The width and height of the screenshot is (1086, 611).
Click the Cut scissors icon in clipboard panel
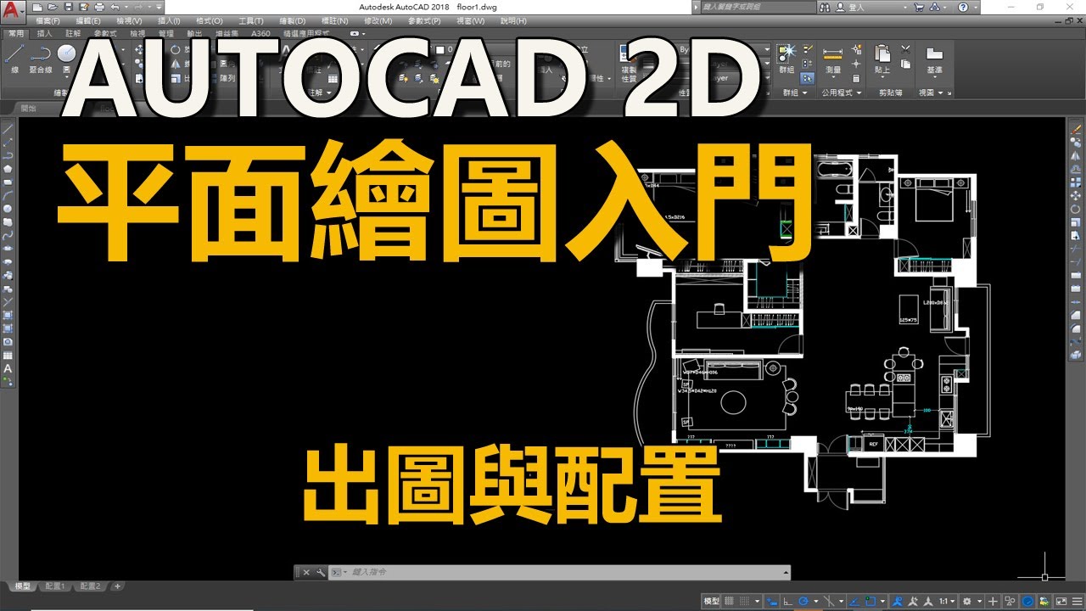(x=905, y=49)
